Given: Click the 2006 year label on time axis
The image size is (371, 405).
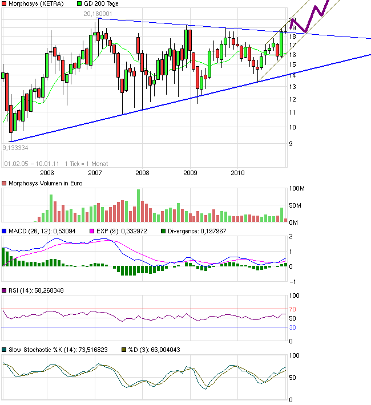Looking at the screenshot, I should [x=47, y=172].
